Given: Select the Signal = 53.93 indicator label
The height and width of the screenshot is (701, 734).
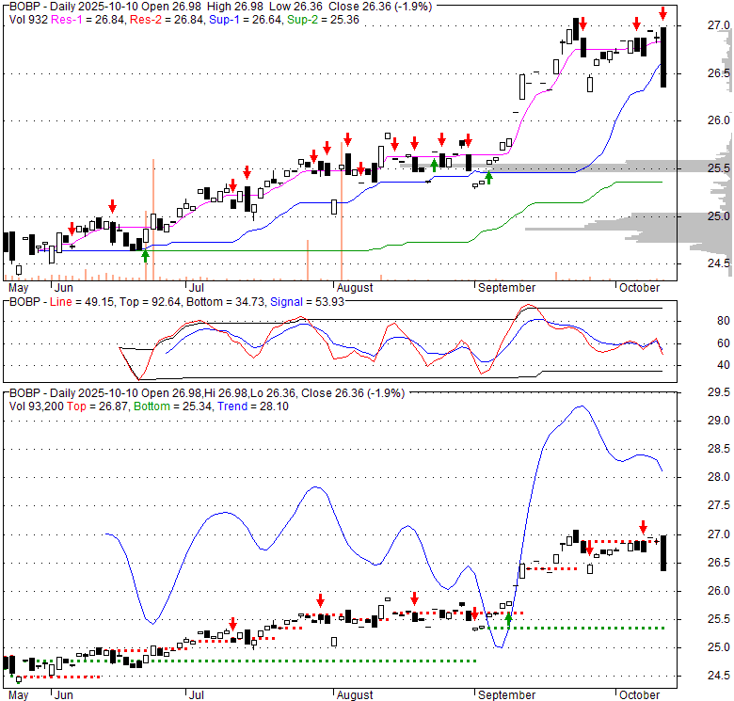Looking at the screenshot, I should pos(303,301).
